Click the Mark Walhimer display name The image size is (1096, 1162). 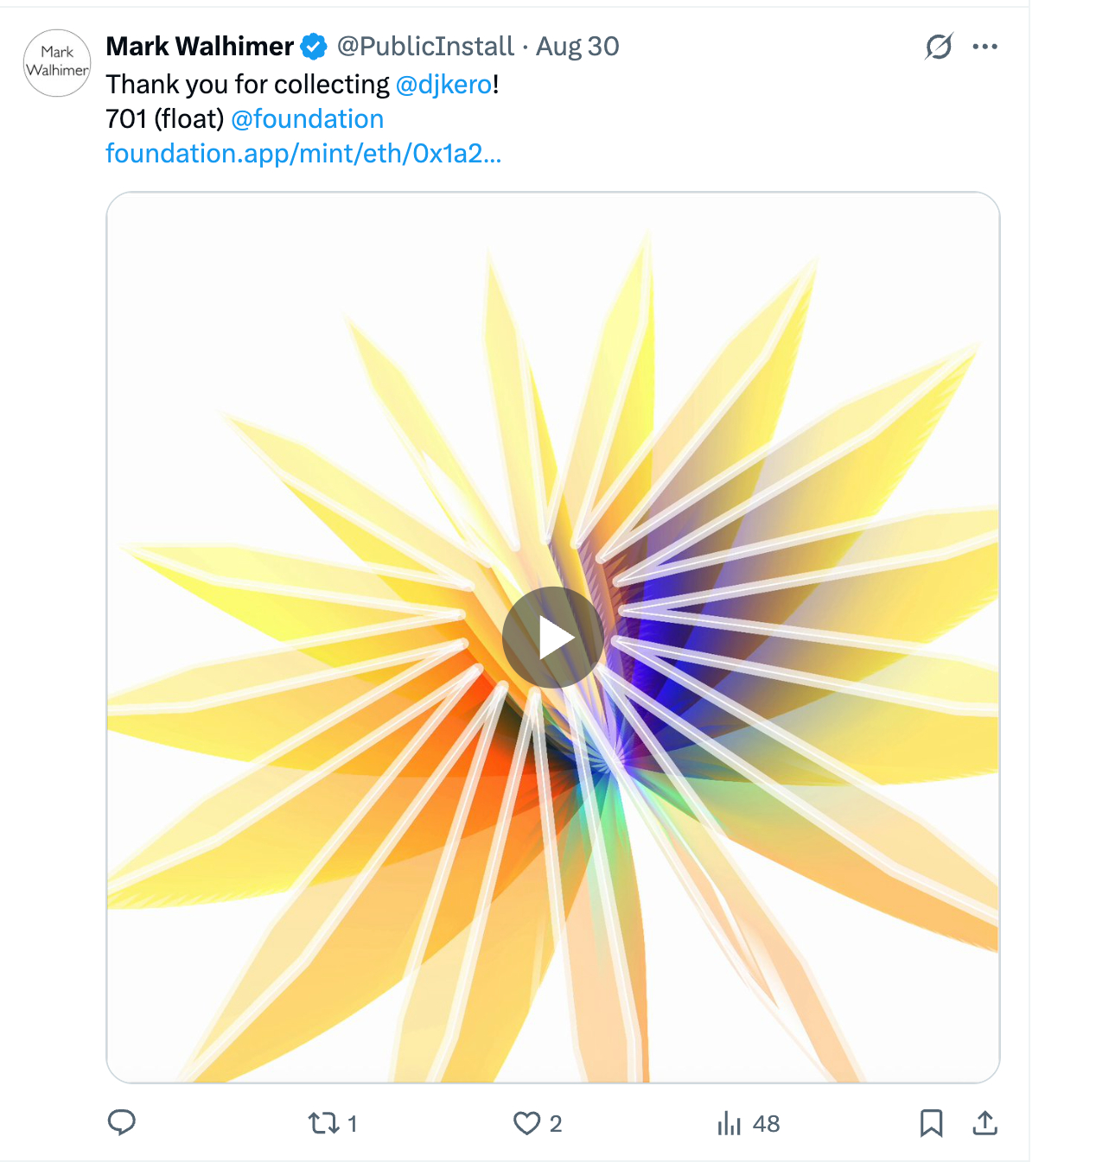pos(200,47)
